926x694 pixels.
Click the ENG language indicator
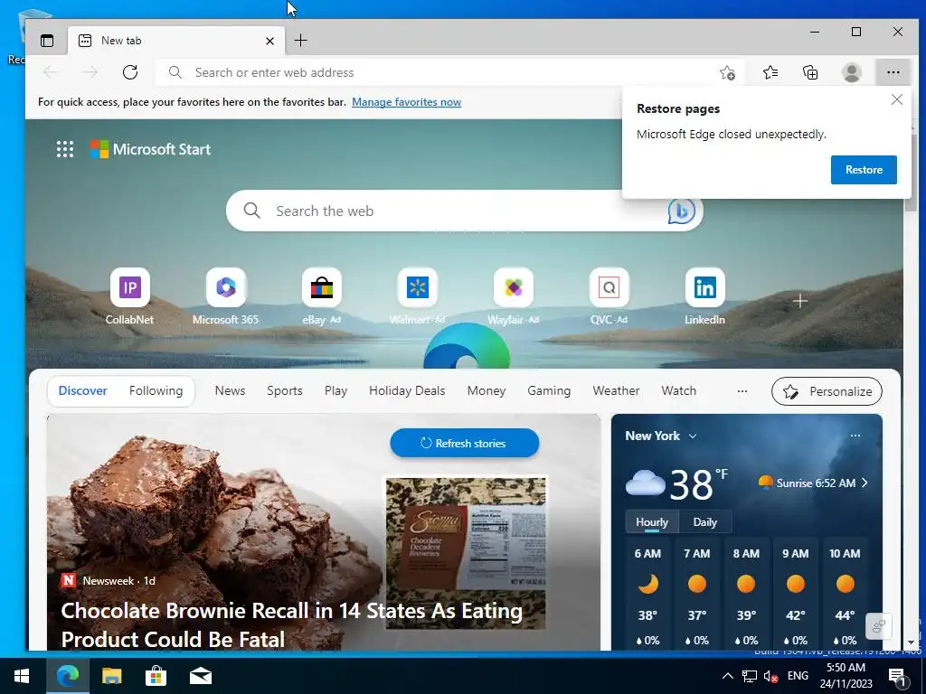pos(798,676)
